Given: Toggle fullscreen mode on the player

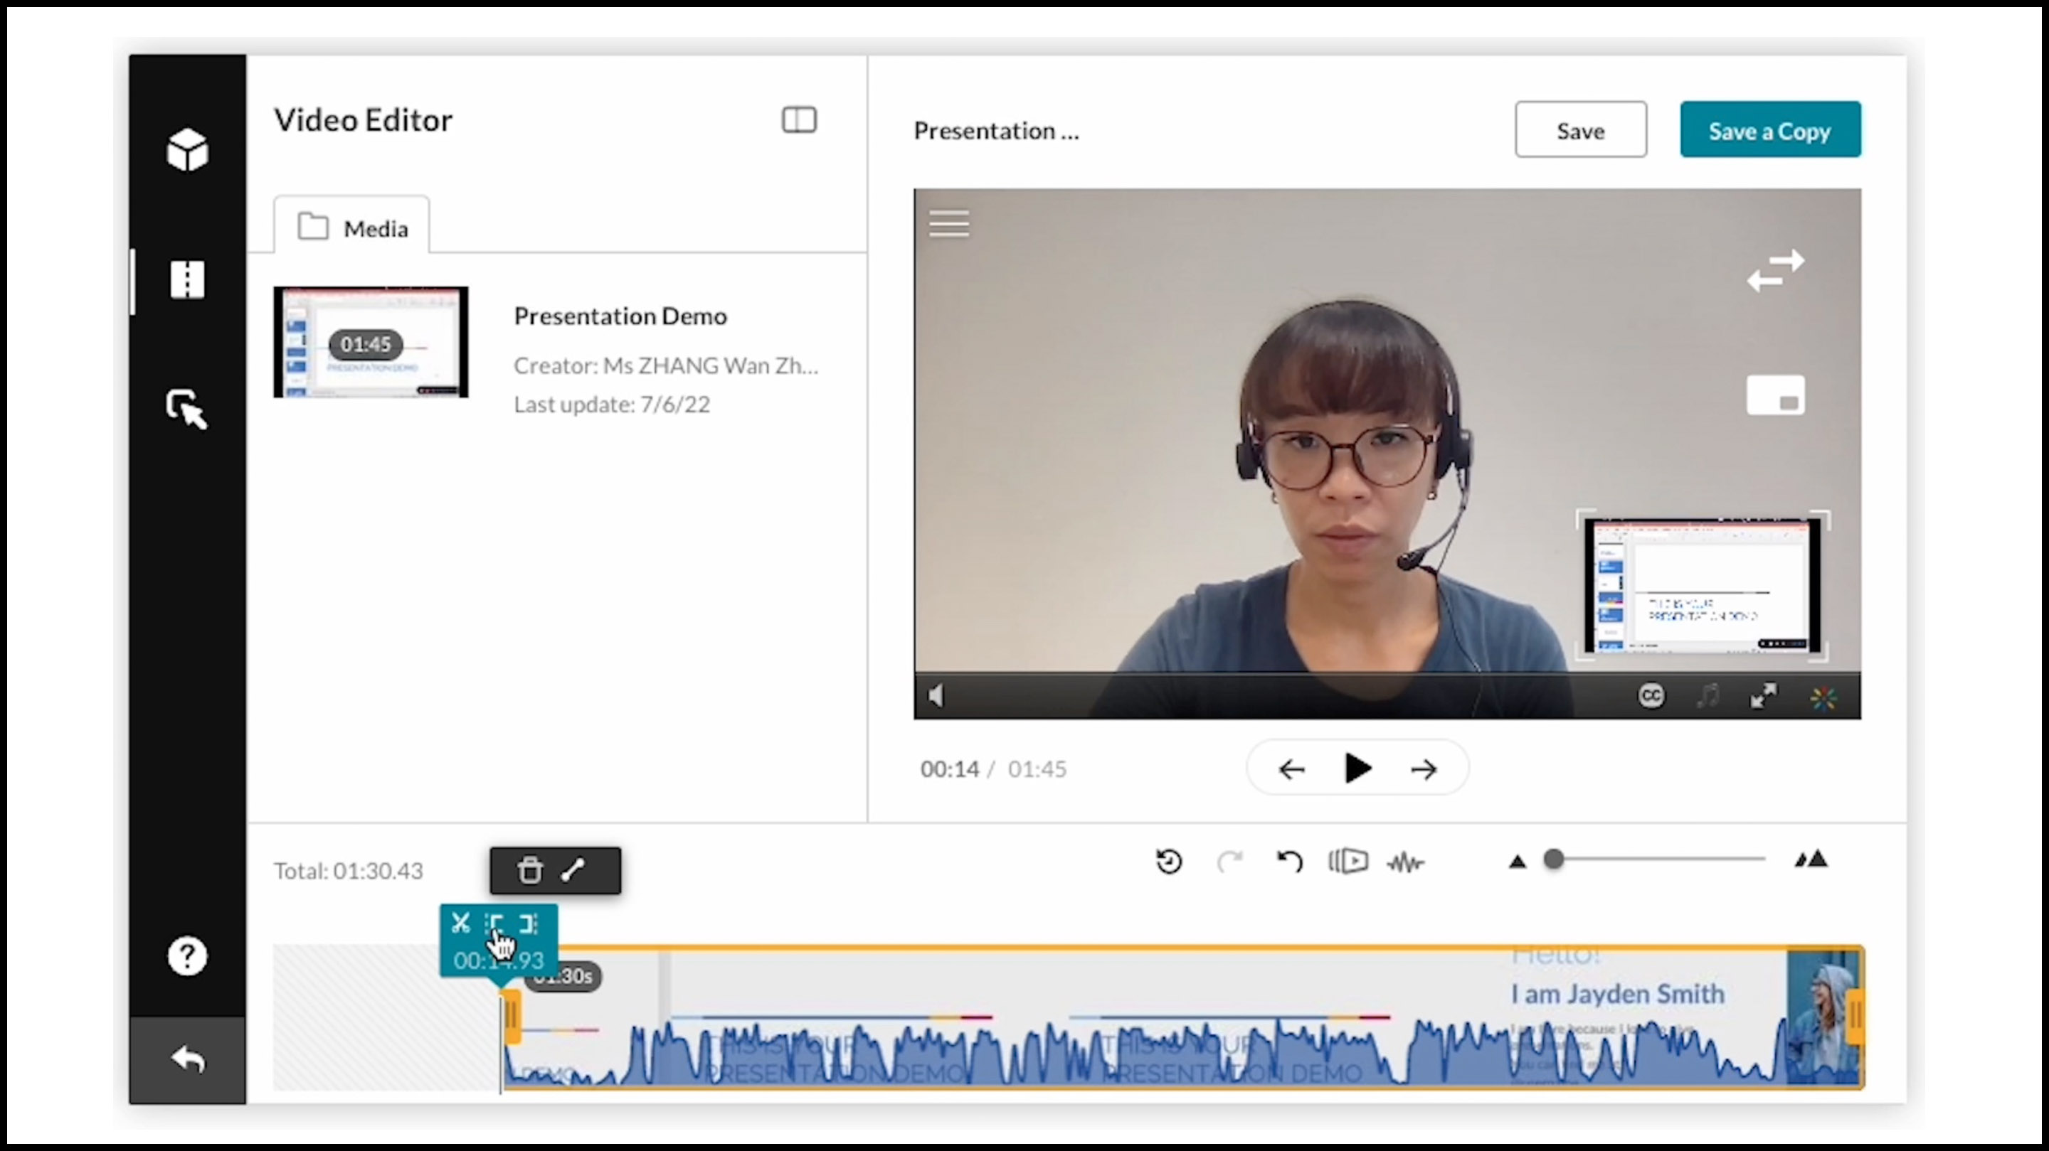Looking at the screenshot, I should click(1764, 695).
